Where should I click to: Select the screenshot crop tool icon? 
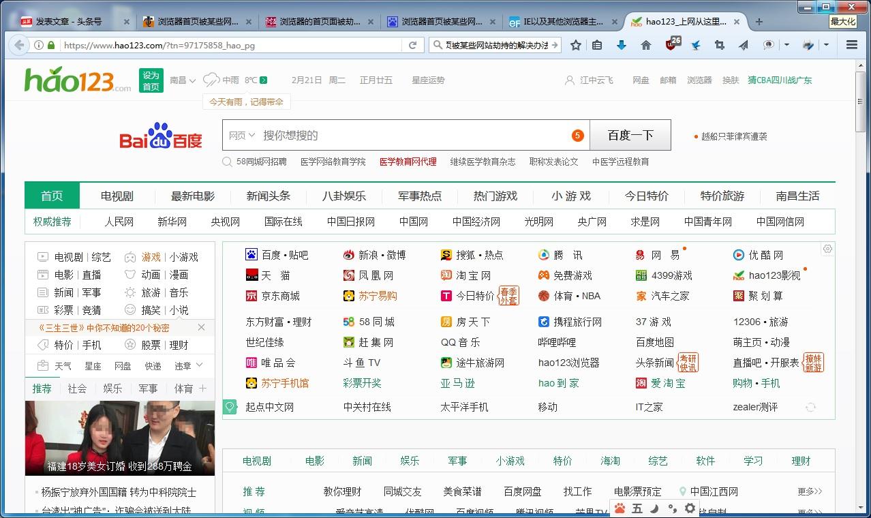point(718,45)
